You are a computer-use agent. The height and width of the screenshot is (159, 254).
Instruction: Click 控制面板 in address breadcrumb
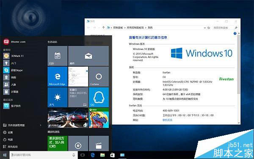point(118,28)
